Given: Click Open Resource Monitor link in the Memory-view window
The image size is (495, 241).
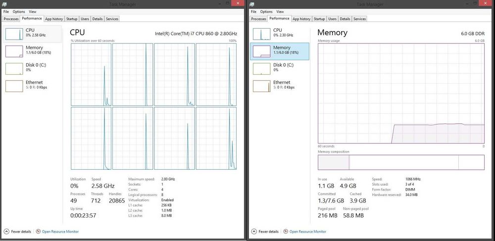Looking at the screenshot, I should point(308,231).
